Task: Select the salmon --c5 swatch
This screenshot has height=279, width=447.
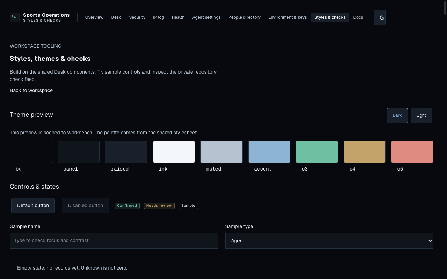Action: (412, 152)
